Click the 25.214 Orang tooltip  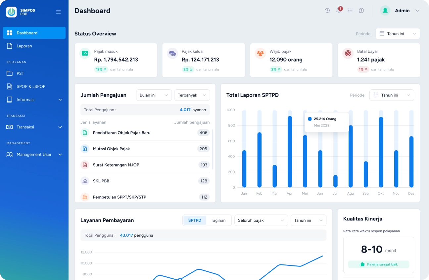click(x=327, y=122)
